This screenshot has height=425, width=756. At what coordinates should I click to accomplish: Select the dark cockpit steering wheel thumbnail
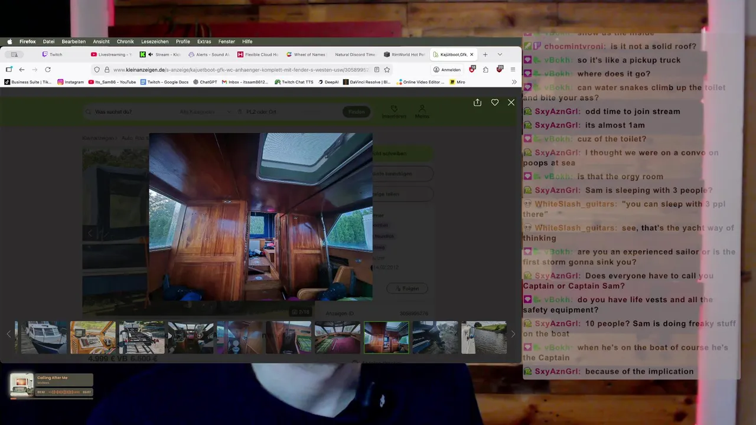tap(191, 338)
